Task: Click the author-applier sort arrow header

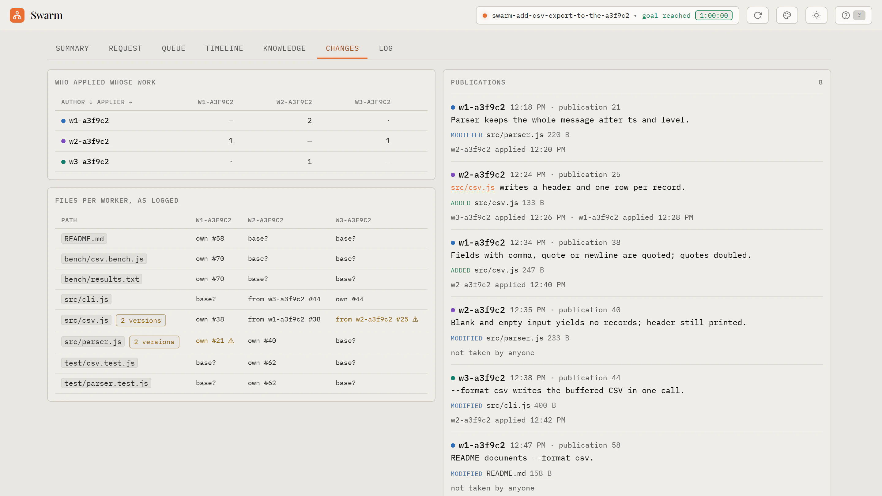Action: 97,102
